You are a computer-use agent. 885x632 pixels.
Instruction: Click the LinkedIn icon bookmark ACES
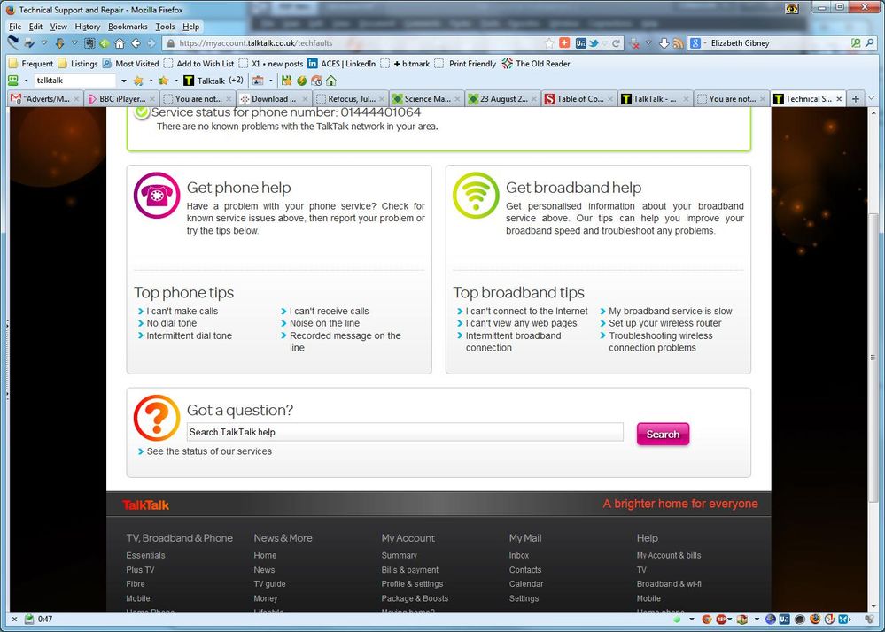click(x=312, y=64)
